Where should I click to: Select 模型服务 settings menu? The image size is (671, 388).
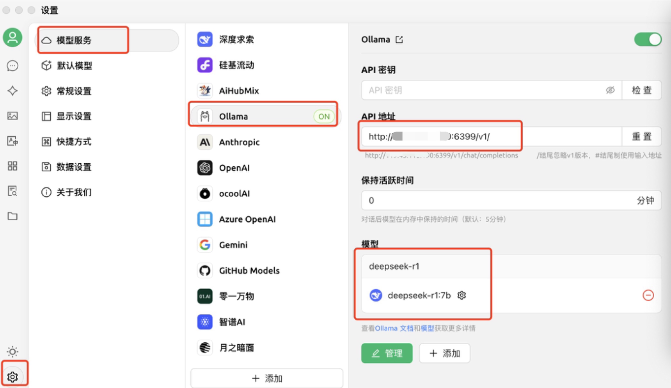click(x=108, y=40)
